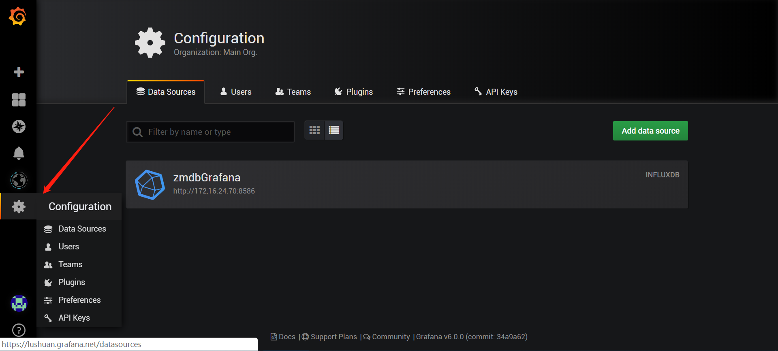The image size is (778, 351).
Task: Switch to the Teams tab
Action: coord(293,92)
